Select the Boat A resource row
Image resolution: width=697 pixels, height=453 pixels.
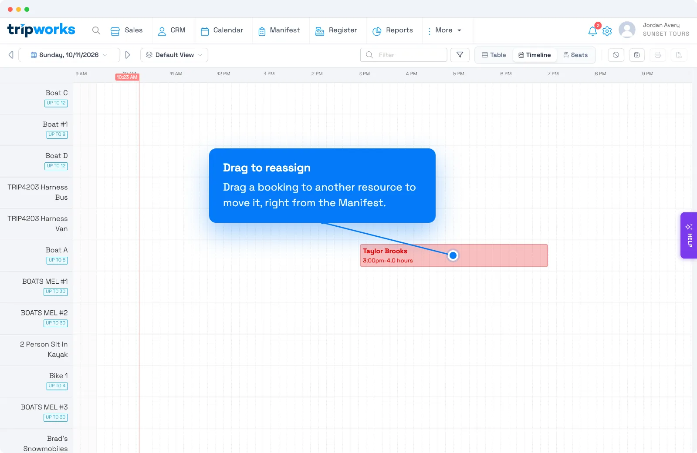[x=37, y=255]
